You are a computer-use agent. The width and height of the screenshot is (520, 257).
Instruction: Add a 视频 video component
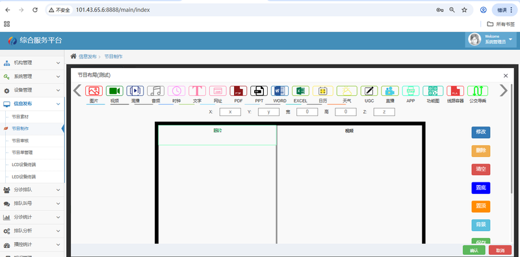pos(114,91)
